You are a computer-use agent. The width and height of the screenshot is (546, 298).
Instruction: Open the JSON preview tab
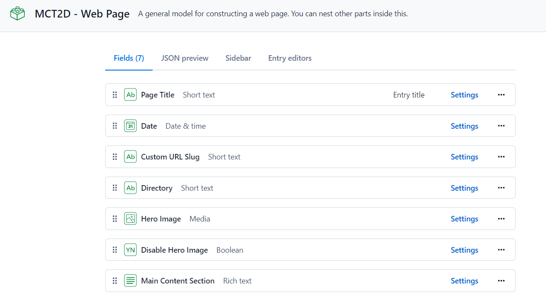point(185,58)
